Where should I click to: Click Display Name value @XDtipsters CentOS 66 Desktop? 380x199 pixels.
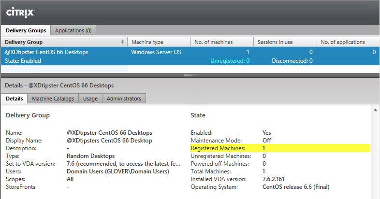(109, 141)
